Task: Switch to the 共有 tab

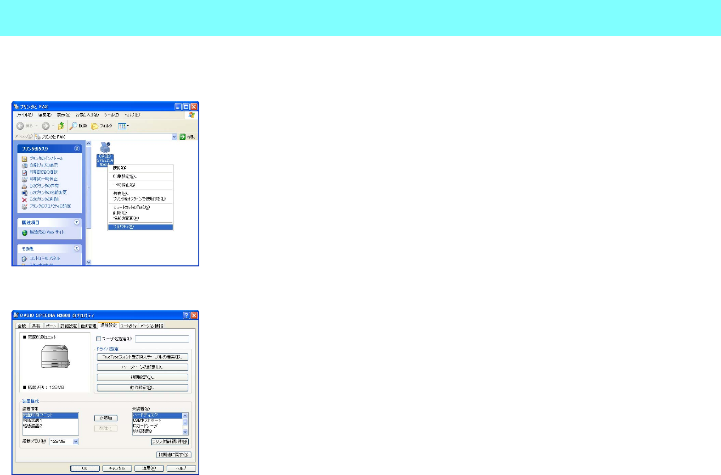Action: coord(36,326)
